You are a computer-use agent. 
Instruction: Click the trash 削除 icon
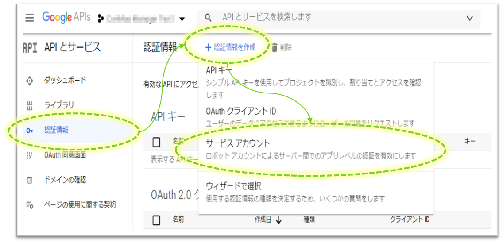point(275,47)
